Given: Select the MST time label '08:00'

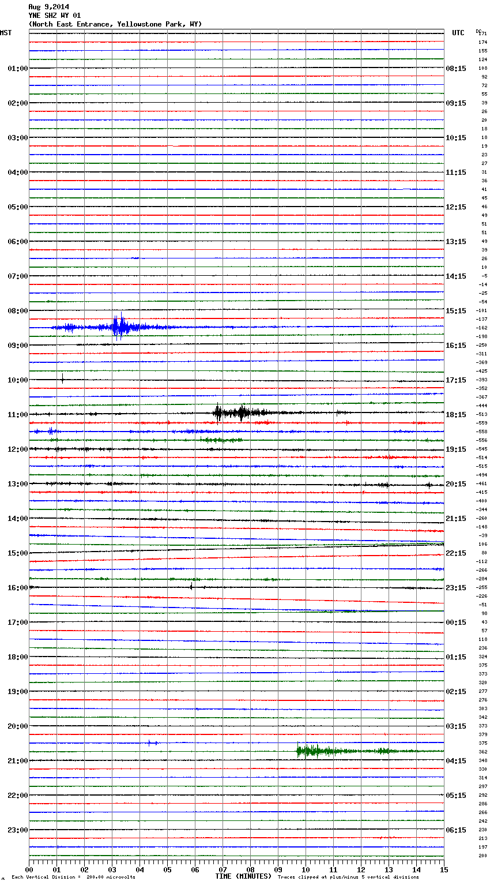Looking at the screenshot, I should click(x=17, y=311).
